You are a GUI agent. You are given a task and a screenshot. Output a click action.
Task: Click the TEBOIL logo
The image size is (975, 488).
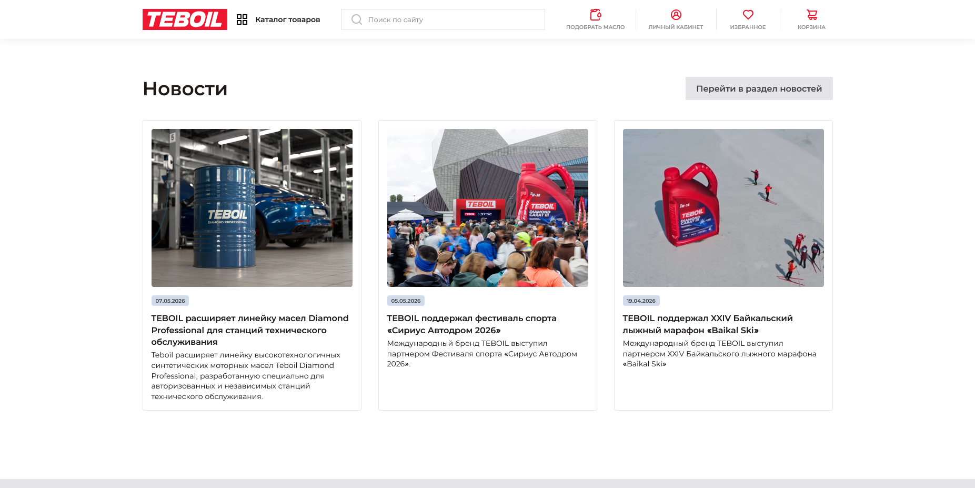pos(185,19)
